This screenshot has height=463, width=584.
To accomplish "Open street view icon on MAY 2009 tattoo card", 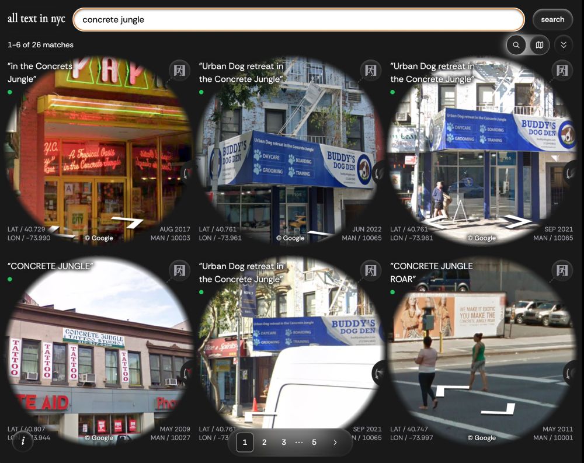I will (x=179, y=270).
